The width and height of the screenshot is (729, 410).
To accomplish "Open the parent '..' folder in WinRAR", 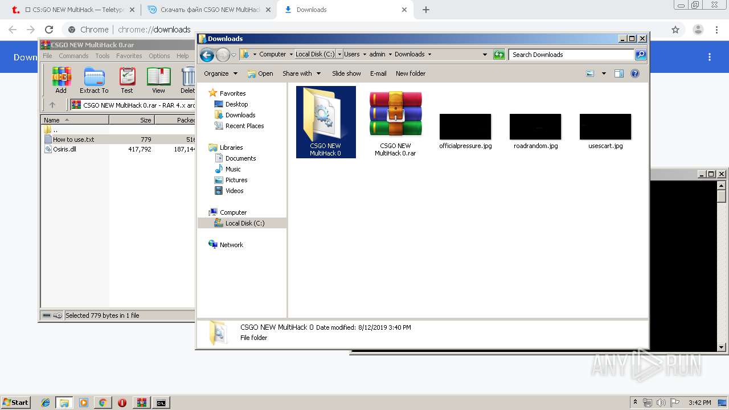I will coord(51,130).
